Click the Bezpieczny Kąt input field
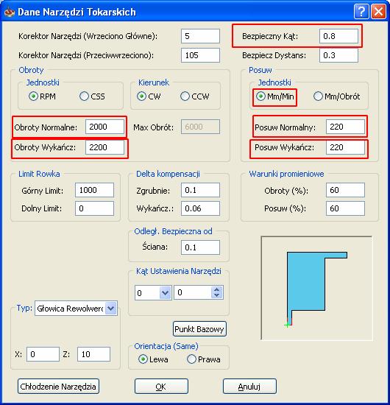The height and width of the screenshot is (405, 390). click(x=338, y=36)
